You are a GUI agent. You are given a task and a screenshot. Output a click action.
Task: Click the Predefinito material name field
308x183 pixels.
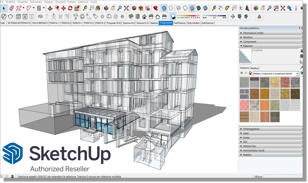275,50
